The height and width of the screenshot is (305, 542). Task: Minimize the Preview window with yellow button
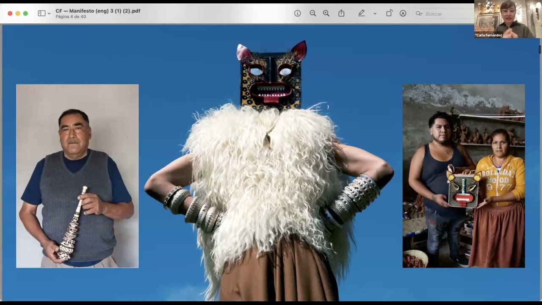18,14
